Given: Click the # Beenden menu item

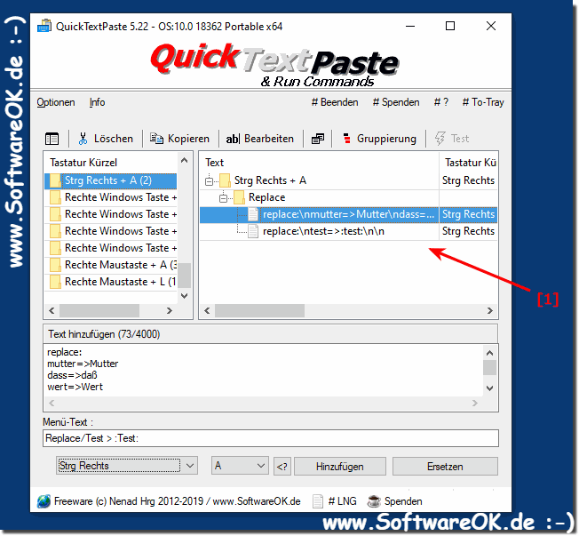Looking at the screenshot, I should 335,102.
